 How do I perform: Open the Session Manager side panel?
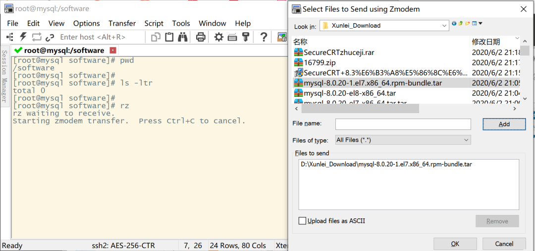tap(4, 76)
